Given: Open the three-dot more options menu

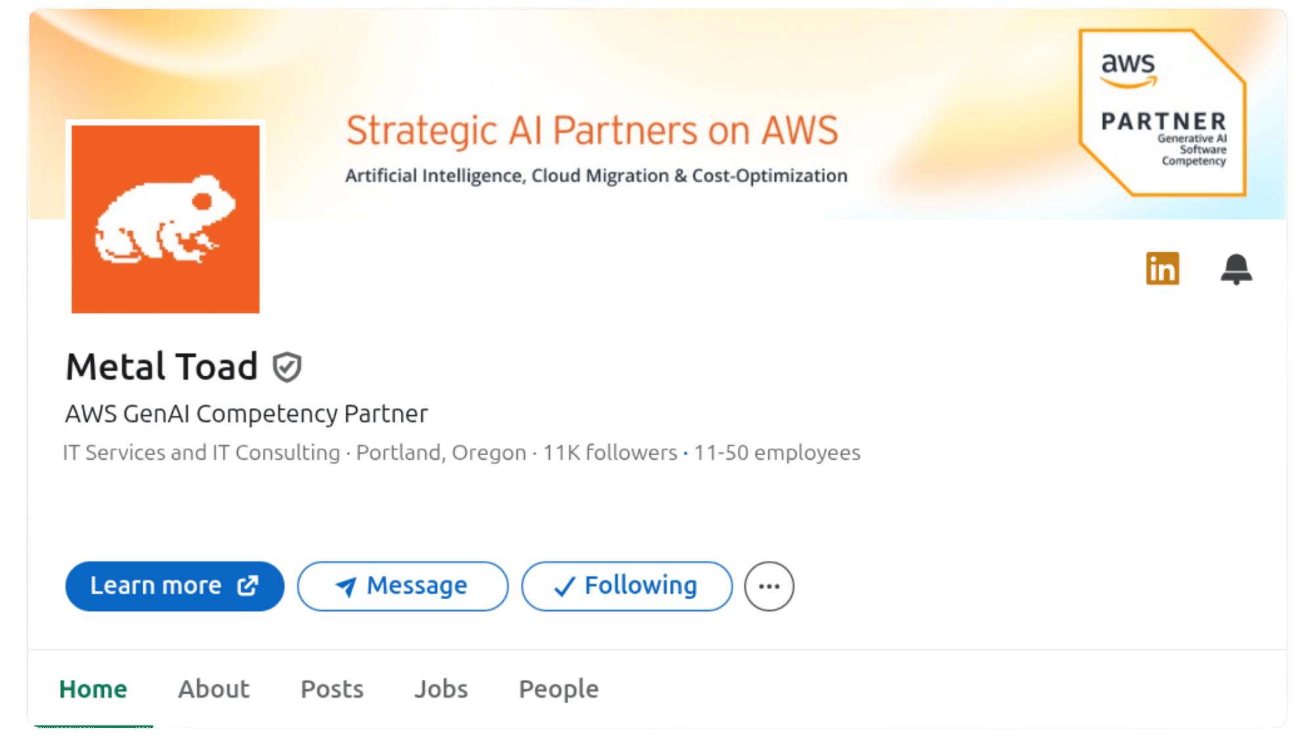Looking at the screenshot, I should point(769,586).
